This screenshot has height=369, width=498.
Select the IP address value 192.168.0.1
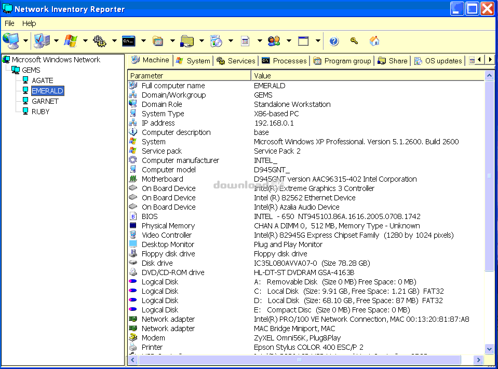tap(274, 123)
